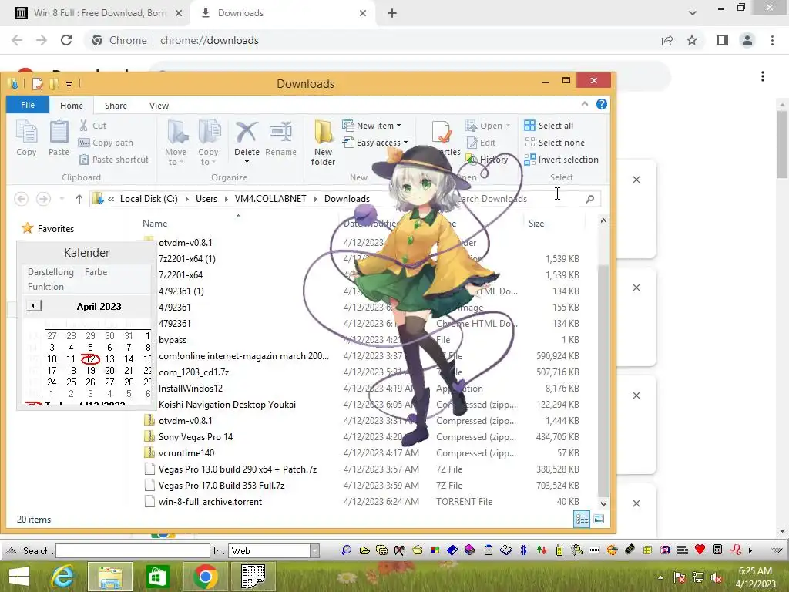This screenshot has height=592, width=789.
Task: Click the toolbar Search text field
Action: pyautogui.click(x=133, y=550)
